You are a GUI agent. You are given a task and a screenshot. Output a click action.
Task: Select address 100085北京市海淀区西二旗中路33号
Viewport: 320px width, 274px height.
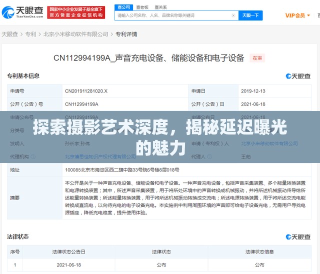tap(122, 170)
